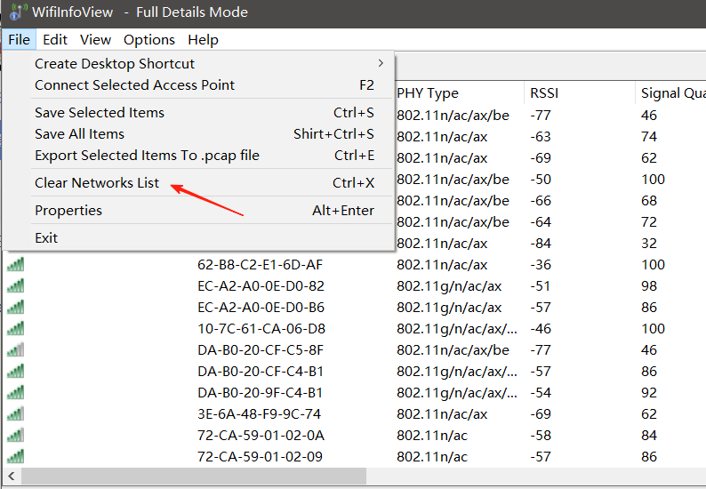Image resolution: width=706 pixels, height=489 pixels.
Task: Select MAC address DA-B0-20-CF-C4-B1
Action: point(261,372)
